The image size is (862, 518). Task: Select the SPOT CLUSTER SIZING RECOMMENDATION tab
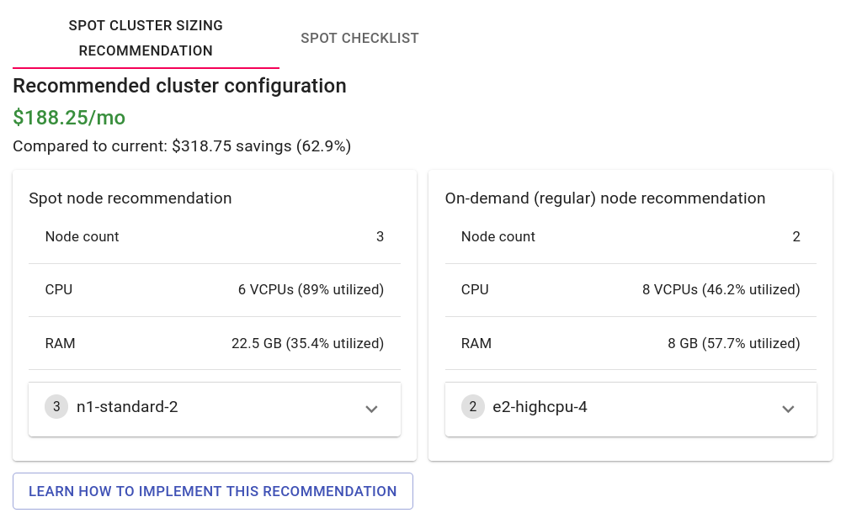coord(146,38)
